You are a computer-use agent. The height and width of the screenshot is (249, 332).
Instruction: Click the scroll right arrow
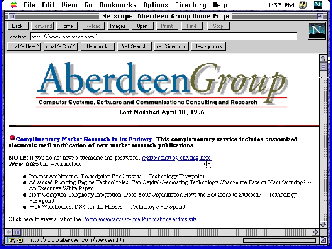(315, 232)
